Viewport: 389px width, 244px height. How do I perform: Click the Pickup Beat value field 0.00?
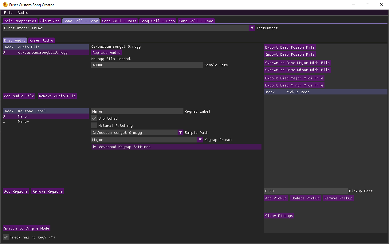[306, 191]
